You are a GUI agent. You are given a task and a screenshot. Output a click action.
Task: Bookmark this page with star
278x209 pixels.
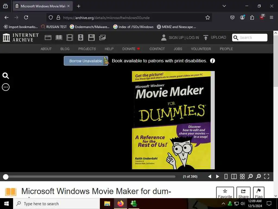pos(208,17)
